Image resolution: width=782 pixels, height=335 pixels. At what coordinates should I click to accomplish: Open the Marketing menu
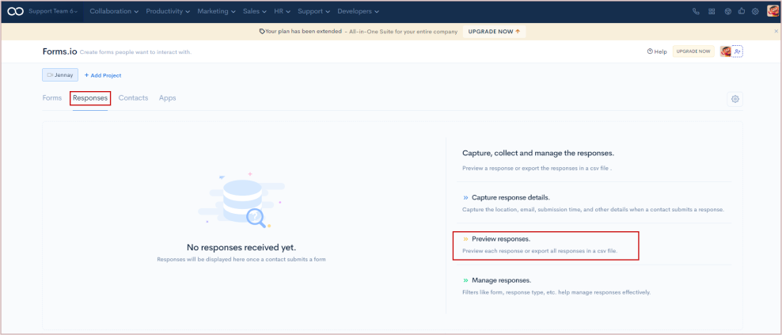(x=216, y=12)
